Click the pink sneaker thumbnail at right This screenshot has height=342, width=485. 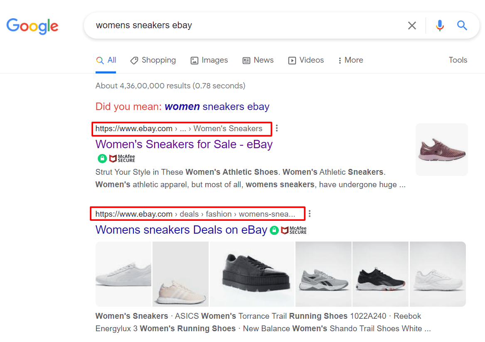click(x=441, y=149)
